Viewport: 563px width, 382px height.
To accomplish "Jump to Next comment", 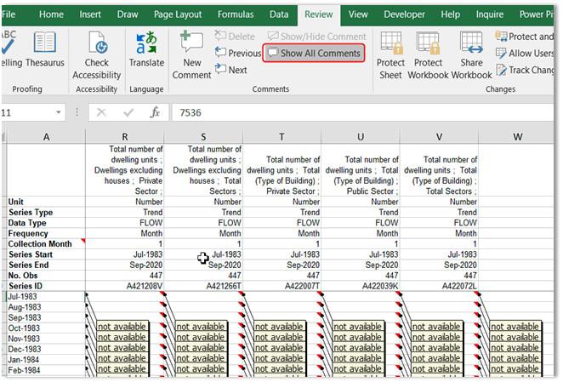I will tap(230, 70).
